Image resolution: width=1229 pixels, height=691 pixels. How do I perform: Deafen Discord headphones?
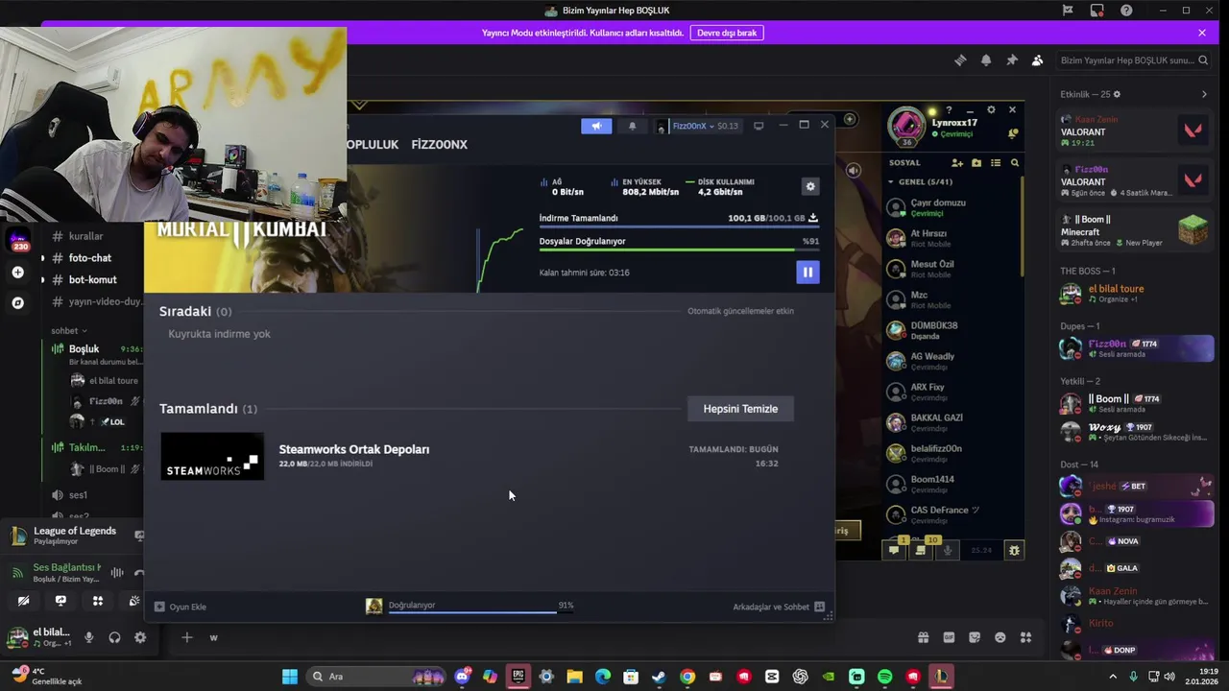click(114, 637)
